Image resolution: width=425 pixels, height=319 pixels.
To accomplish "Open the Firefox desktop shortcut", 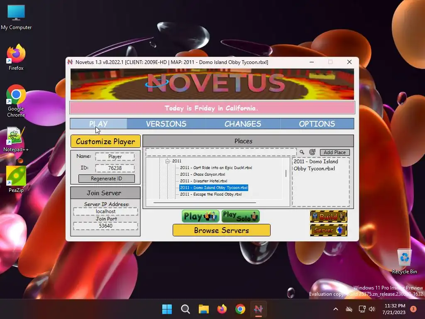I will (16, 57).
